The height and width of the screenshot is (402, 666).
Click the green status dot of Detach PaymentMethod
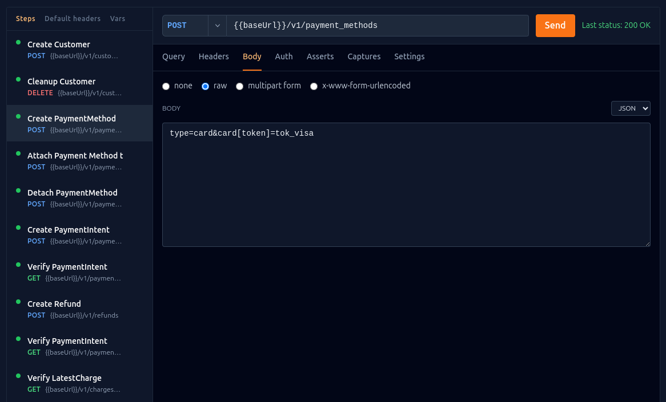(x=18, y=190)
